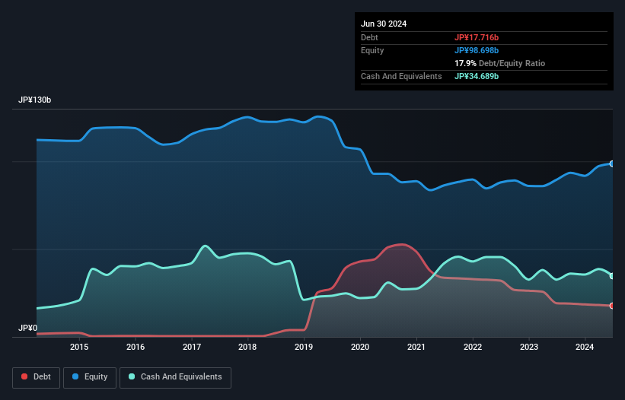Screen dimensions: 625x400
Task: Click the Debt label in tooltip
Action: point(369,37)
